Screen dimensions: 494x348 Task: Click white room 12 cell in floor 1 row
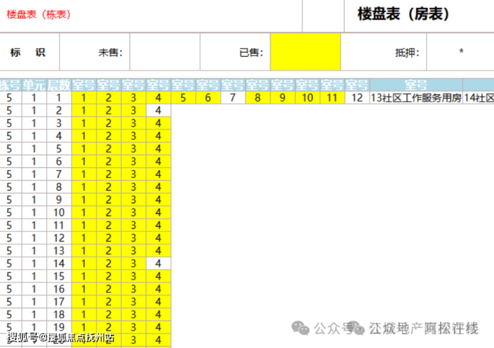[357, 97]
